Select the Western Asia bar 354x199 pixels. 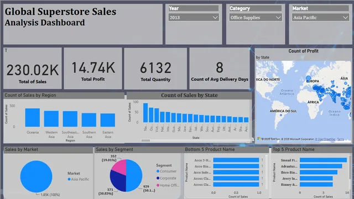[x=51, y=119]
